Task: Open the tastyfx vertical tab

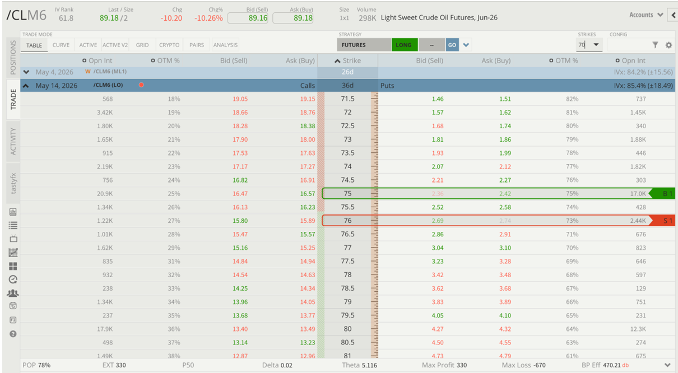Action: (x=13, y=184)
